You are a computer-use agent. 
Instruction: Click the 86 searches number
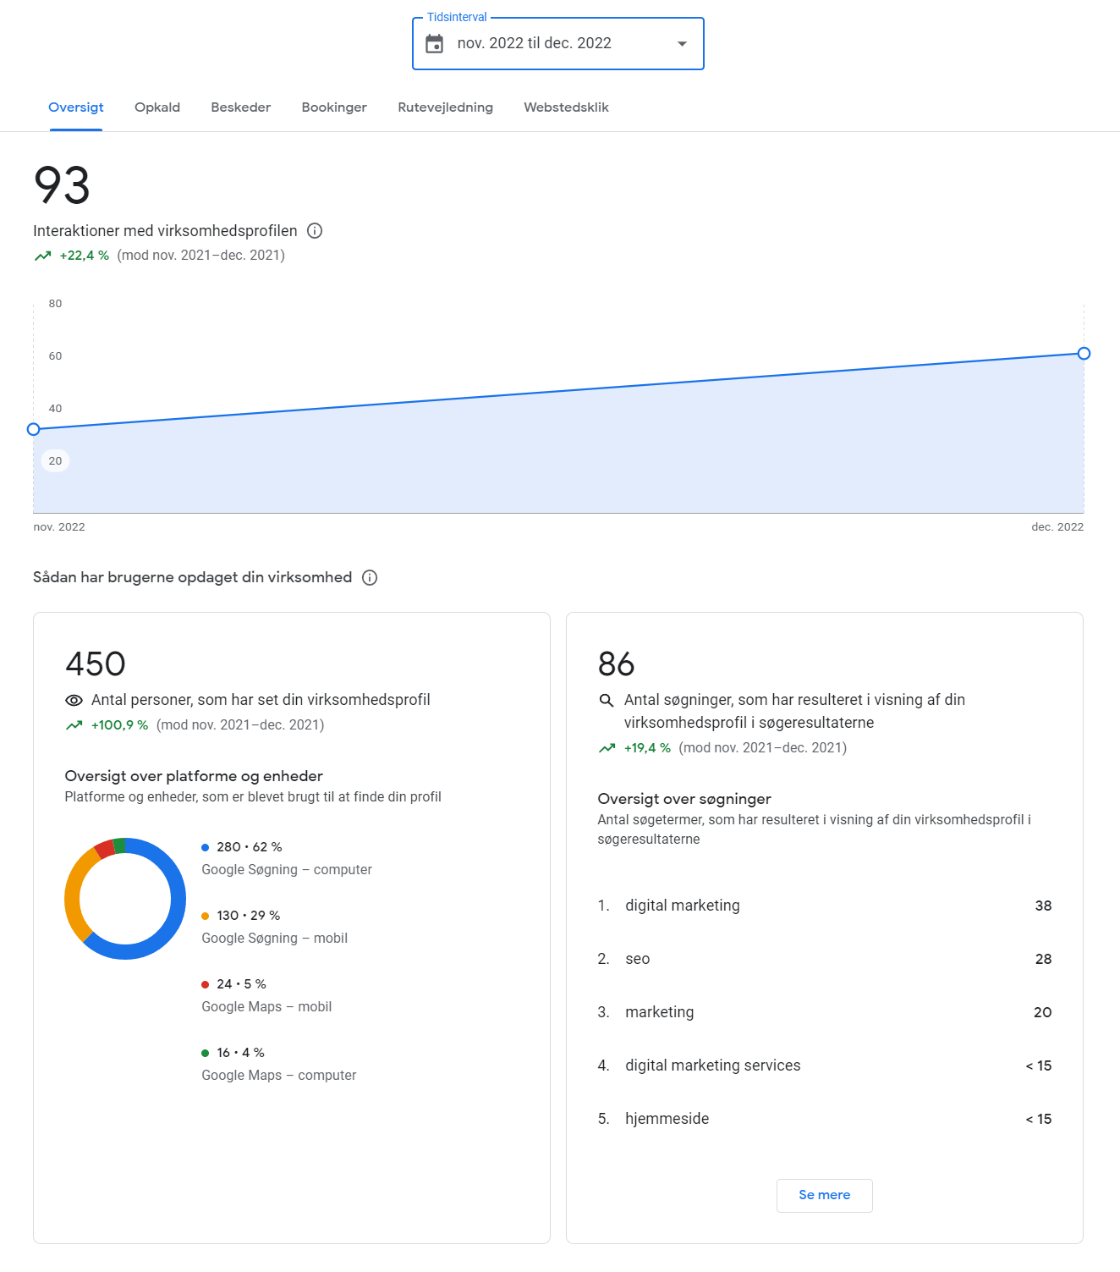pos(617,664)
